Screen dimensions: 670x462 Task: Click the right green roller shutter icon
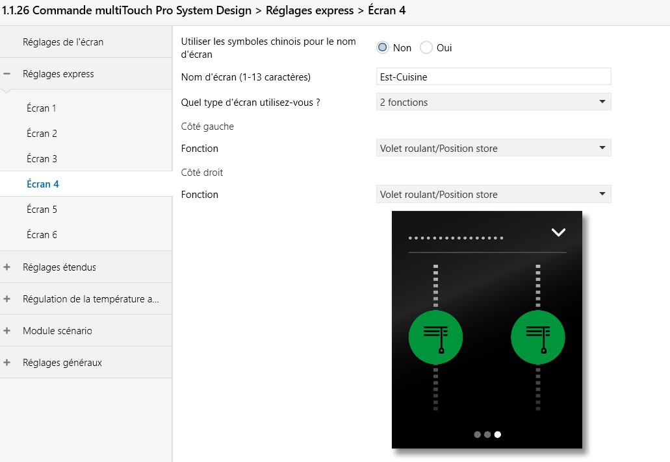[538, 337]
